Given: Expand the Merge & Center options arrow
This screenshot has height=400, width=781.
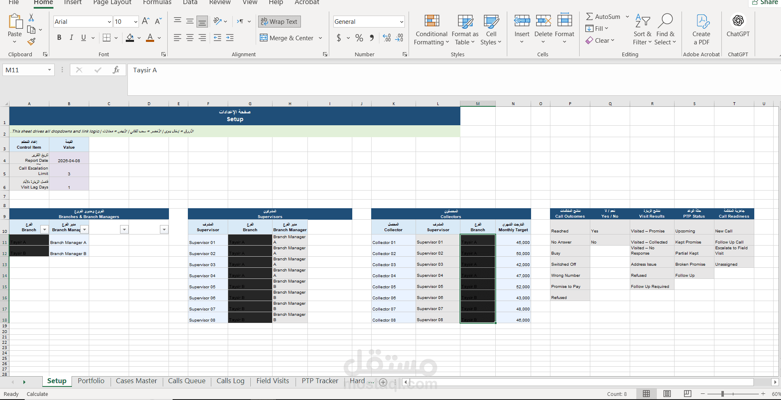Looking at the screenshot, I should (x=320, y=38).
